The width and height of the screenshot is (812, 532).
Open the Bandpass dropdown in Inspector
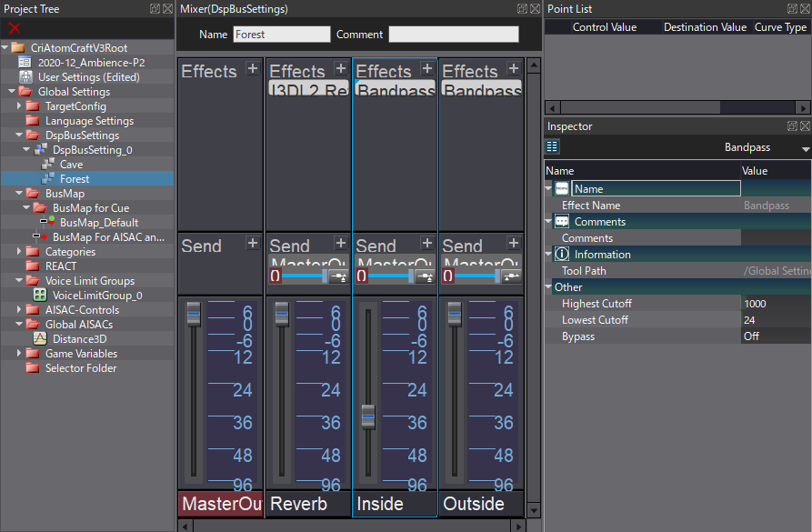[x=806, y=148]
